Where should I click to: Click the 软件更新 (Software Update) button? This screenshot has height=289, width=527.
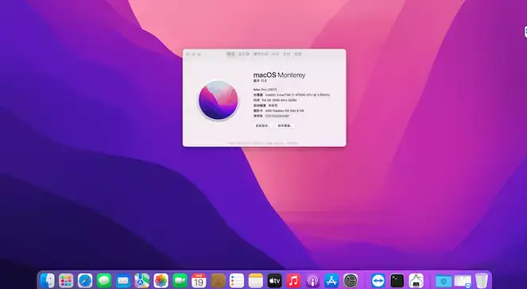pos(285,126)
